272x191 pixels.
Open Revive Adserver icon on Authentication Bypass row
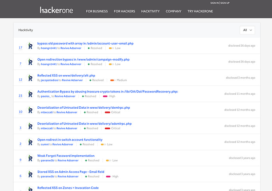coord(30,94)
